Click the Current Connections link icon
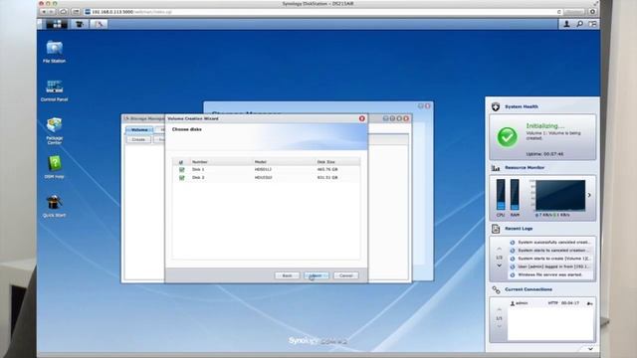This screenshot has height=358, width=637. (x=496, y=289)
